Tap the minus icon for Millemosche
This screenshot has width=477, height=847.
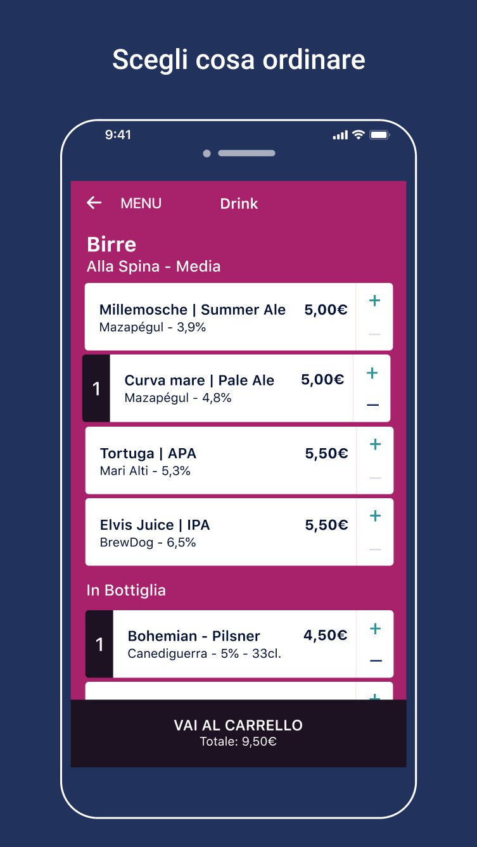[374, 334]
